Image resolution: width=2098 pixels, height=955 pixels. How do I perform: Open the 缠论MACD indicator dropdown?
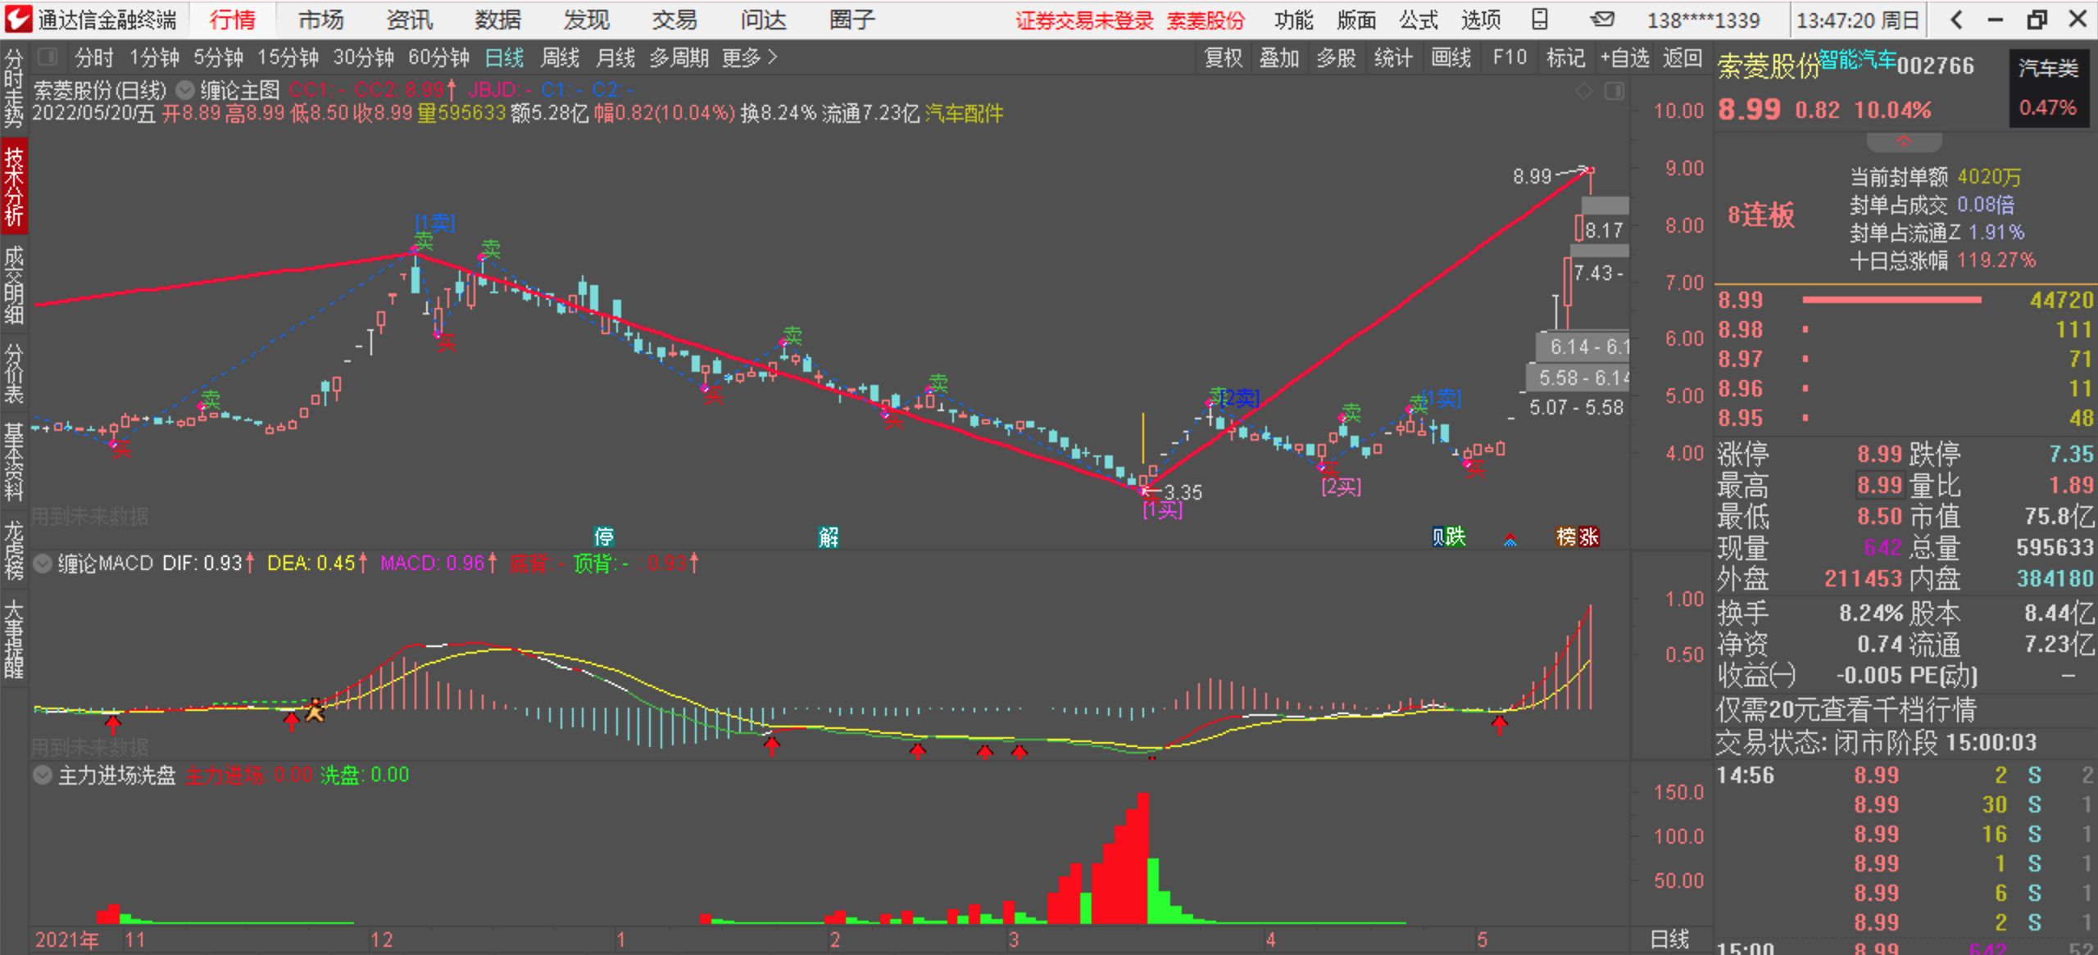[x=43, y=563]
